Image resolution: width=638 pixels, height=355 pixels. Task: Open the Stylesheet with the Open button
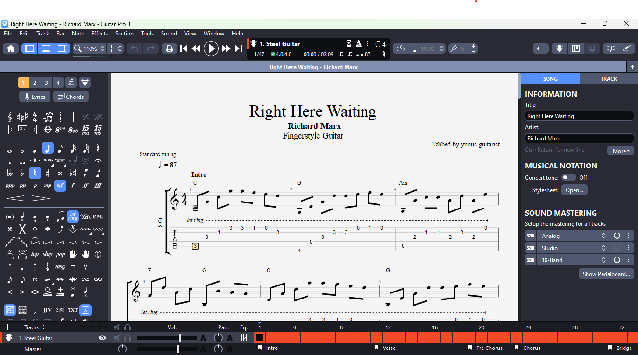pos(574,190)
